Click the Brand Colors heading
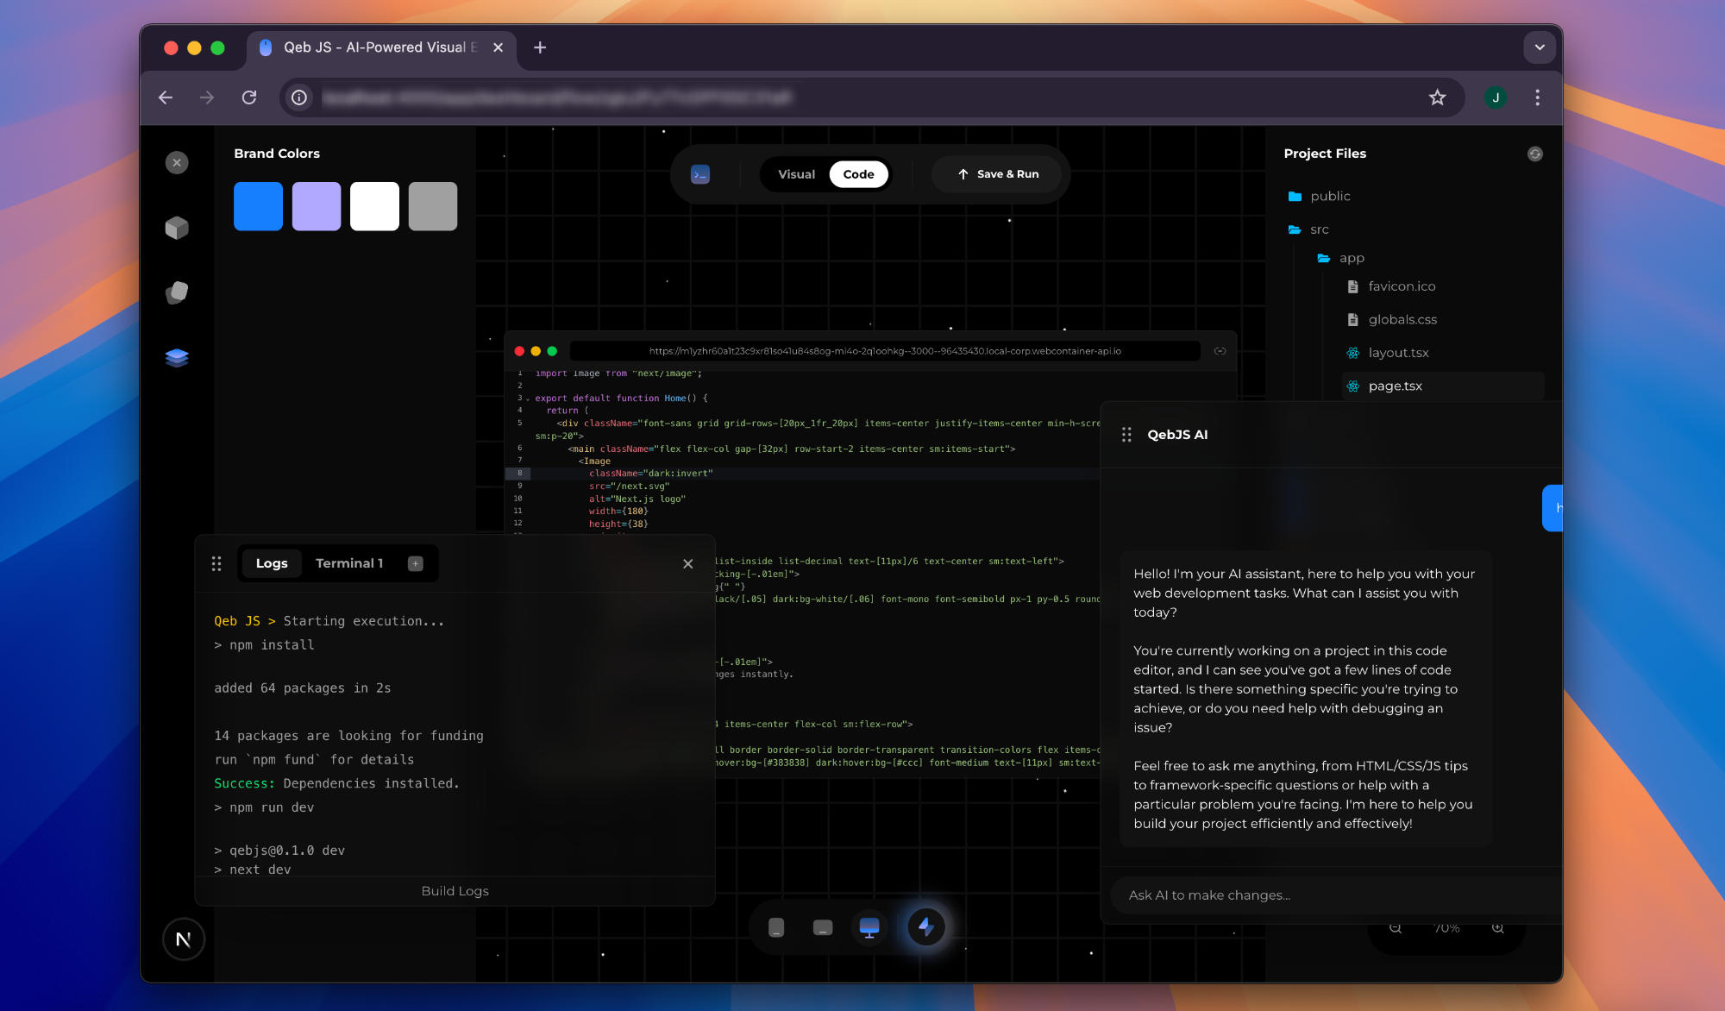Viewport: 1725px width, 1011px height. point(277,154)
